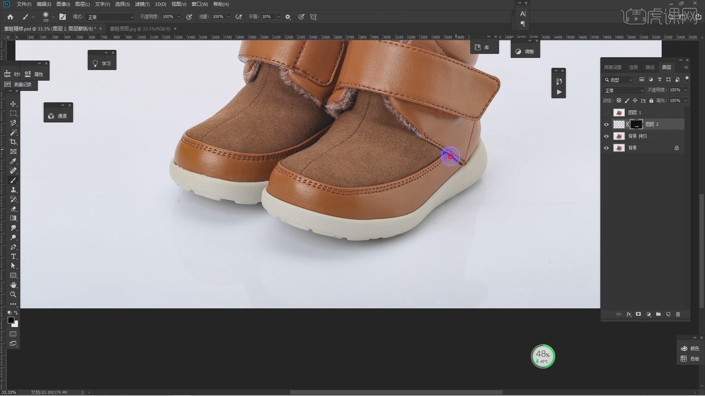The image size is (705, 396).
Task: Select the Crop tool
Action: pyautogui.click(x=13, y=142)
